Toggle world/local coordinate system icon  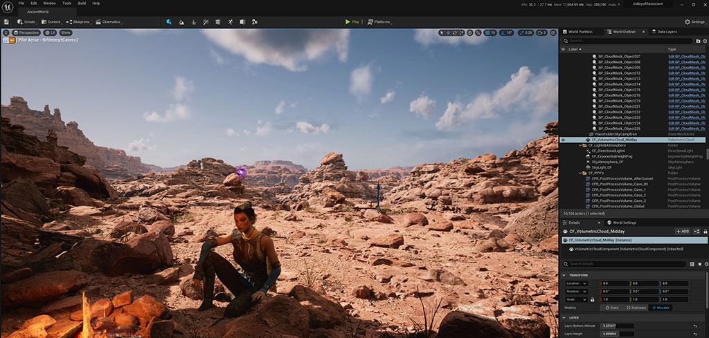(x=470, y=32)
